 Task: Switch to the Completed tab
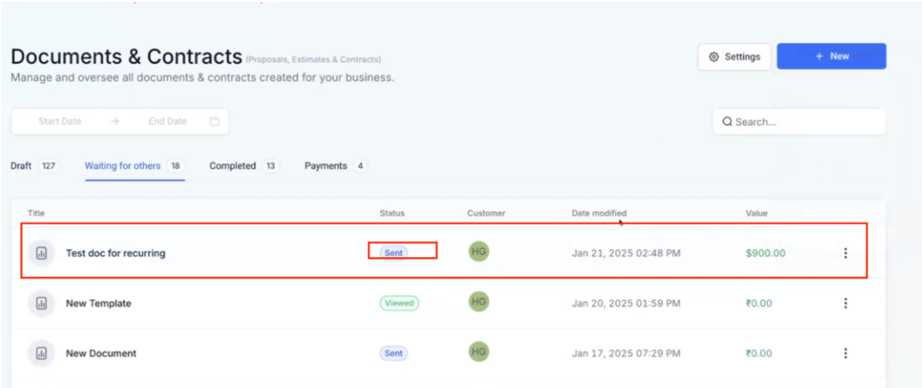pyautogui.click(x=232, y=166)
